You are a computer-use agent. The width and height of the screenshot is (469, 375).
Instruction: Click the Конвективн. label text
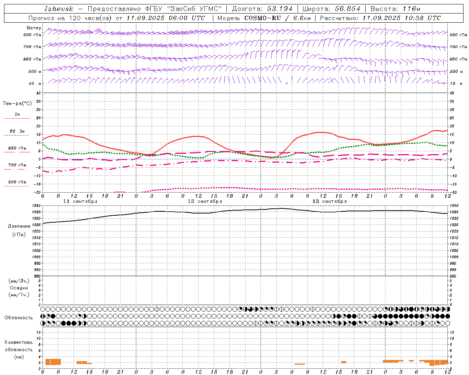pos(19,342)
